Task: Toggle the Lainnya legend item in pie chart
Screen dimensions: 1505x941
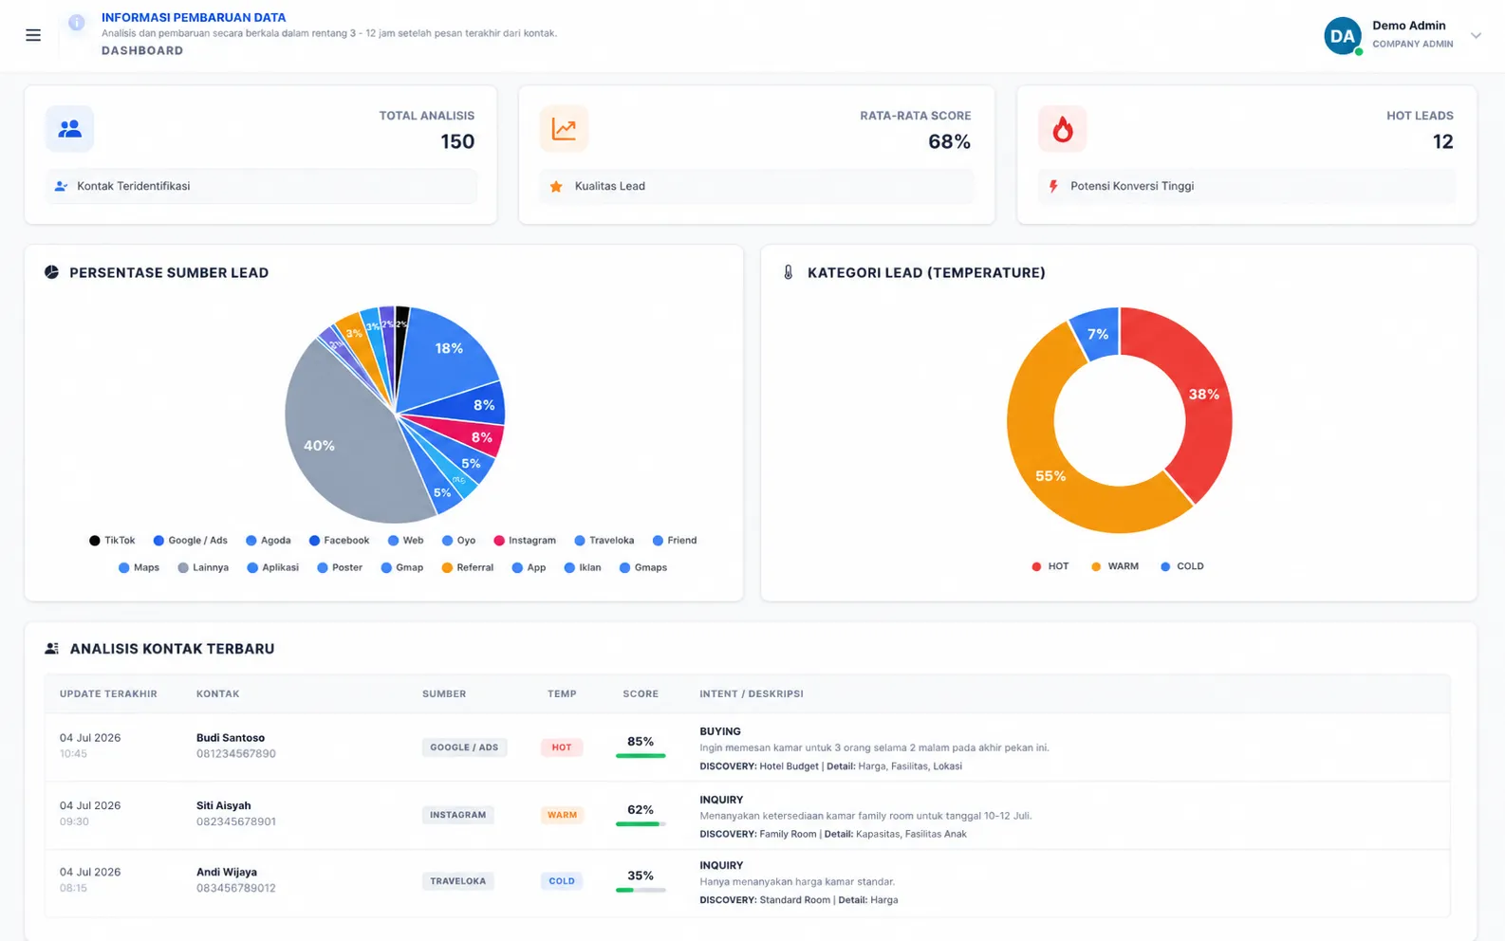Action: pos(203,567)
